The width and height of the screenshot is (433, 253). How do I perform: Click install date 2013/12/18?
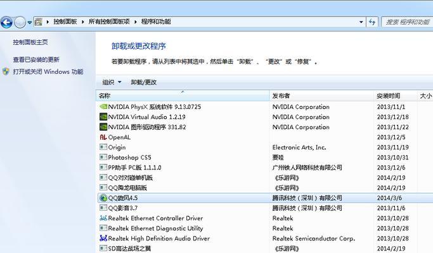[392, 117]
